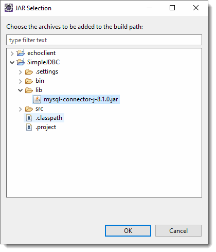Expand the src folder

click(20, 109)
